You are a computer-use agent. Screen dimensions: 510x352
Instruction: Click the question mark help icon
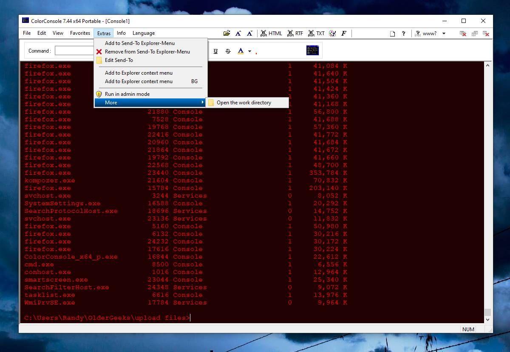pyautogui.click(x=403, y=33)
